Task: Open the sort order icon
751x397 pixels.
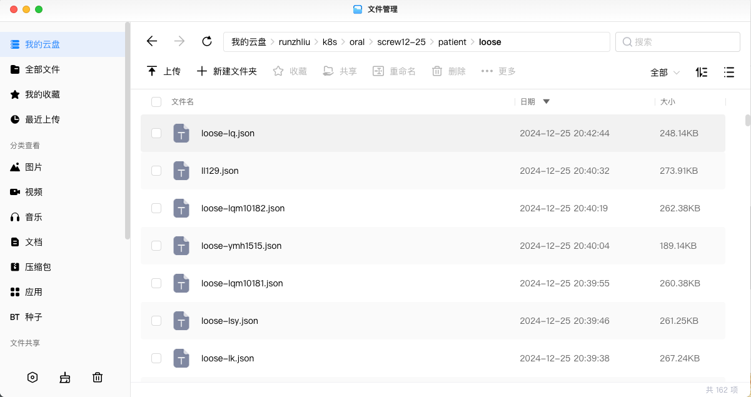Action: coord(702,73)
